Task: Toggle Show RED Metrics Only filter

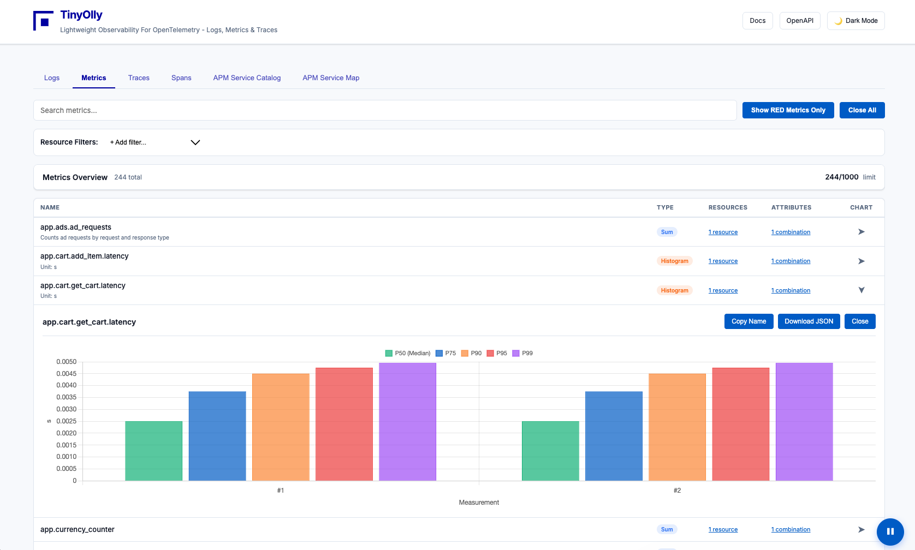Action: click(x=788, y=110)
